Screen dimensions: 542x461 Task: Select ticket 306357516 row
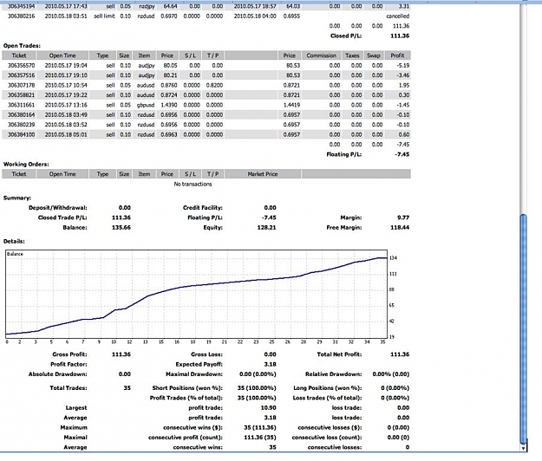[206, 75]
